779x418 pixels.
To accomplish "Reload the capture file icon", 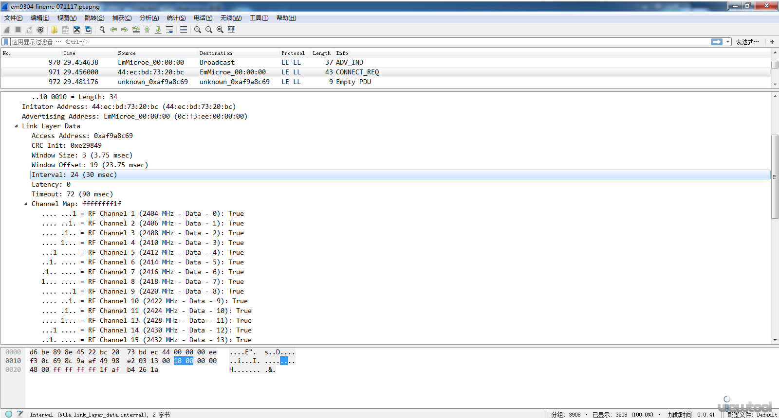I will [x=88, y=30].
